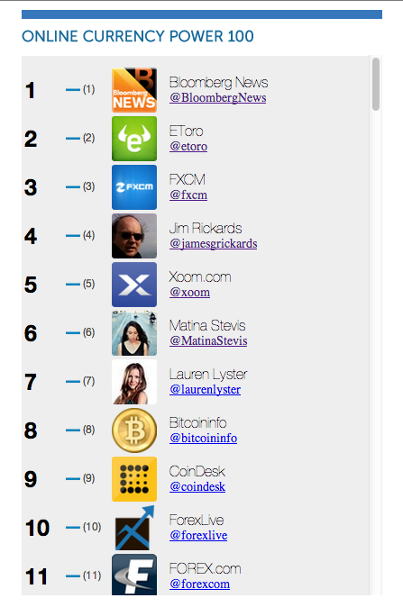Image resolution: width=403 pixels, height=607 pixels.
Task: Open the @etoro handle link
Action: [x=188, y=146]
